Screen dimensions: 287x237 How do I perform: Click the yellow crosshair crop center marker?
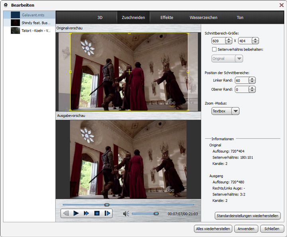click(x=129, y=72)
